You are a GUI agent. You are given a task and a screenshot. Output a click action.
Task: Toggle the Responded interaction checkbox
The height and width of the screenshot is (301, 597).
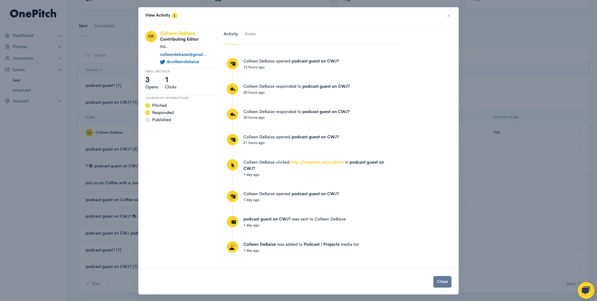[x=148, y=113]
